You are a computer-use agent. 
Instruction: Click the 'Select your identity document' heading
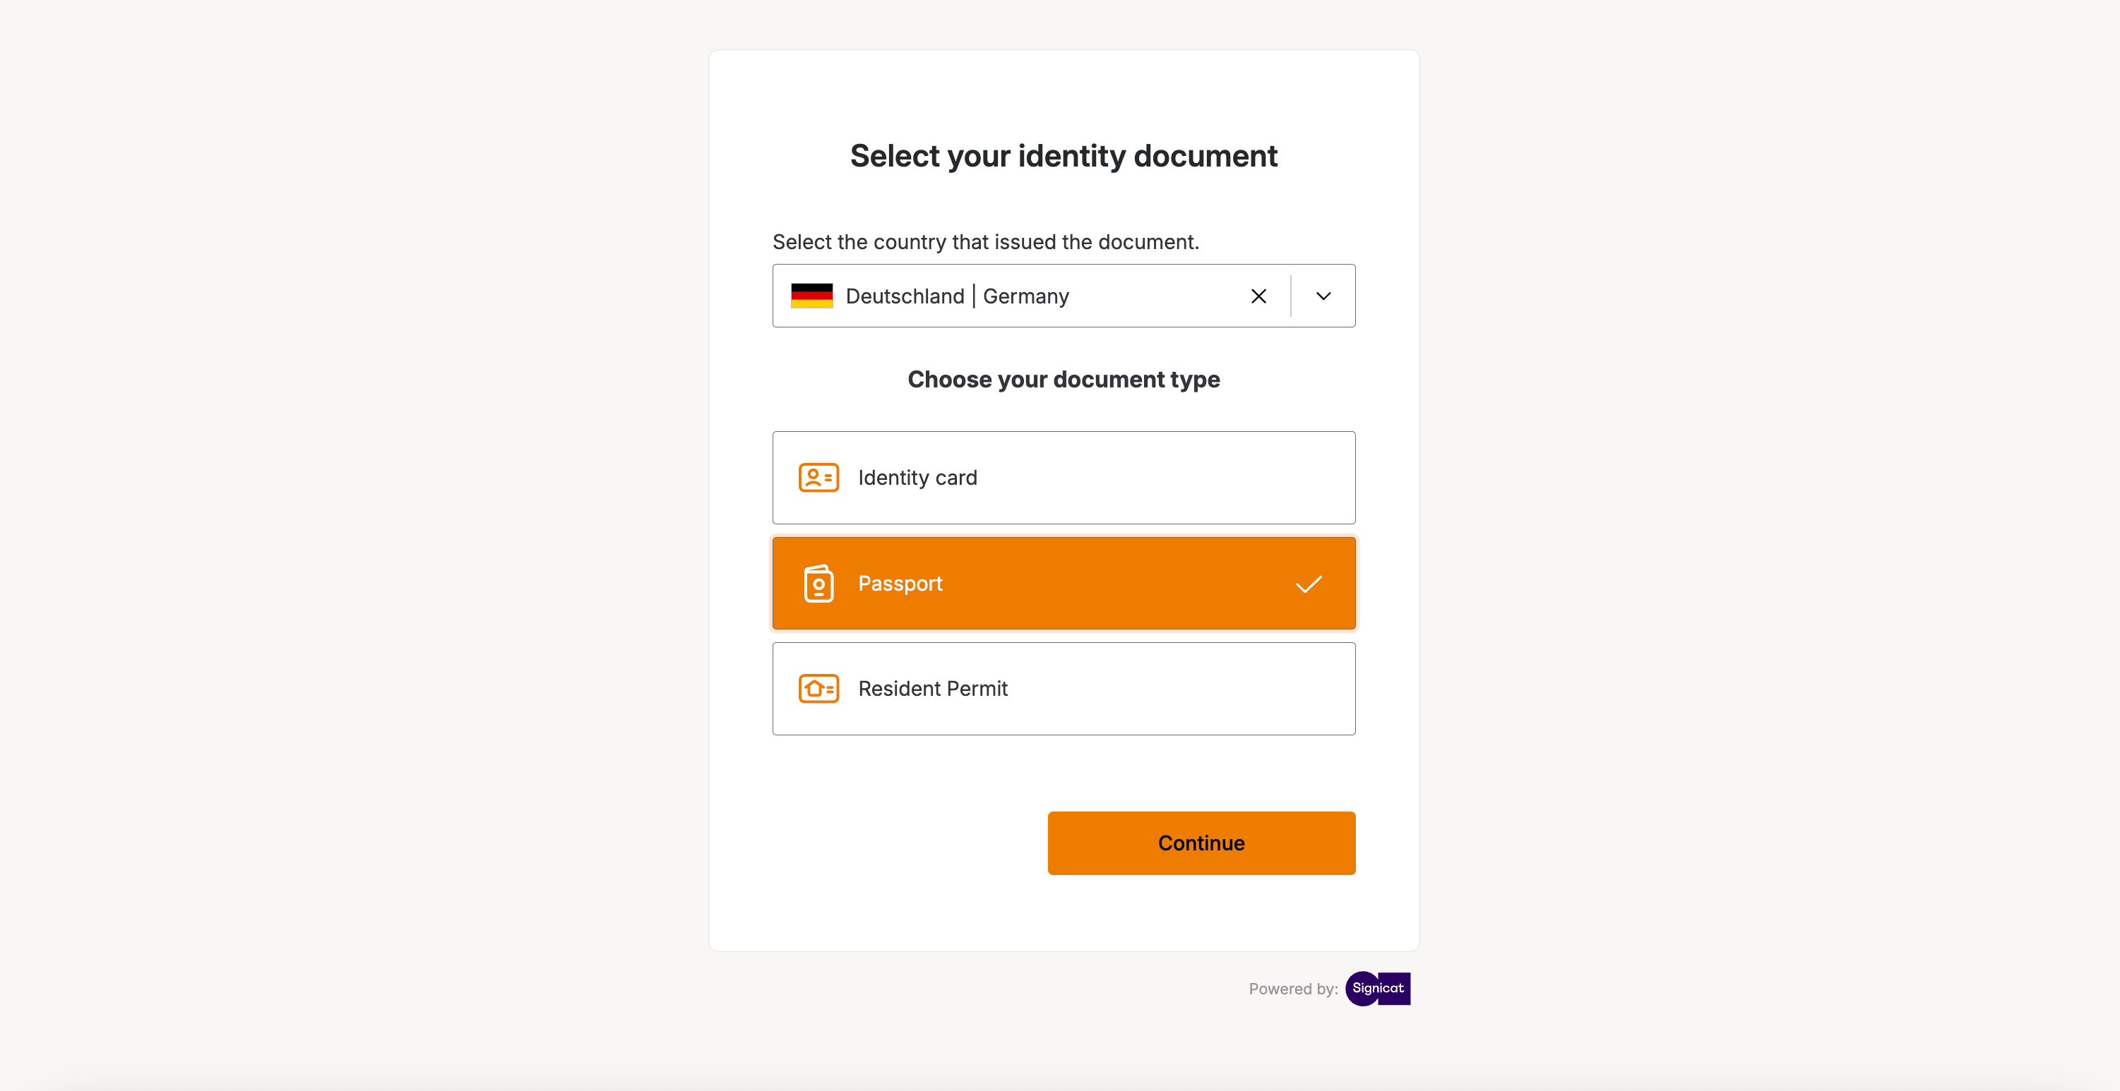[x=1064, y=156]
